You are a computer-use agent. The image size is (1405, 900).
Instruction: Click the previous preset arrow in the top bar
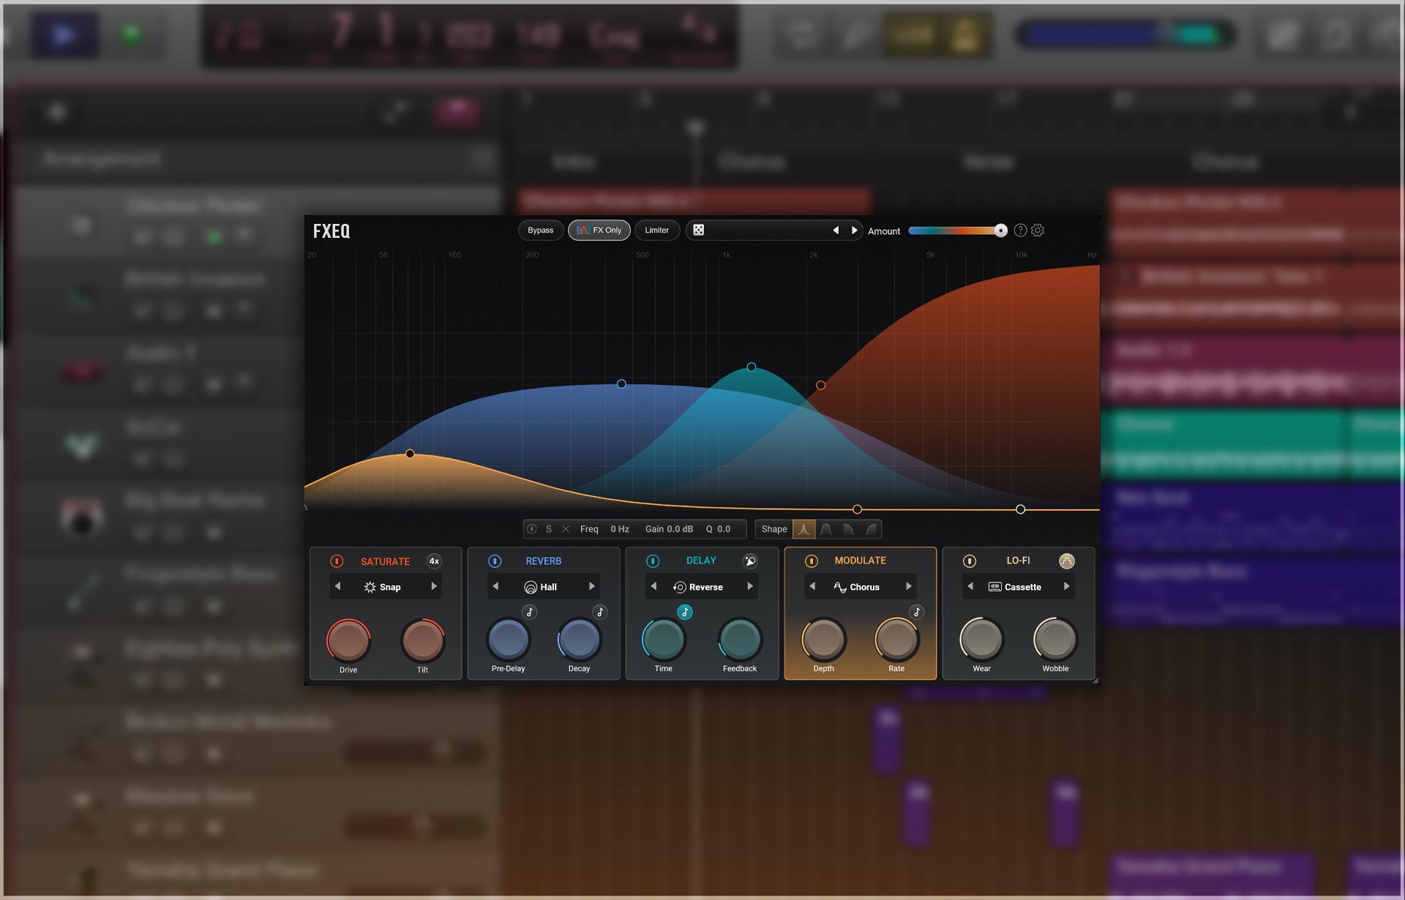[836, 230]
